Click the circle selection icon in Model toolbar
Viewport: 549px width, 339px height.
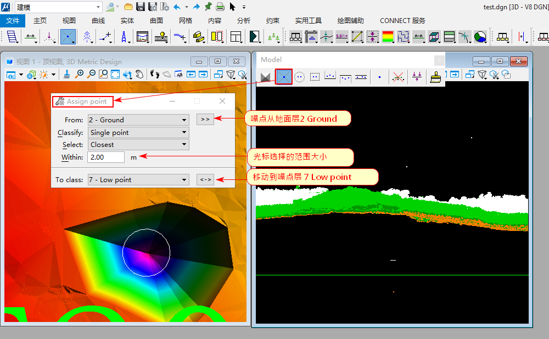click(299, 77)
